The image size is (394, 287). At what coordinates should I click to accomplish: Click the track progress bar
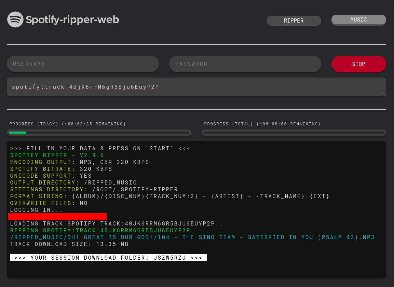(x=99, y=133)
